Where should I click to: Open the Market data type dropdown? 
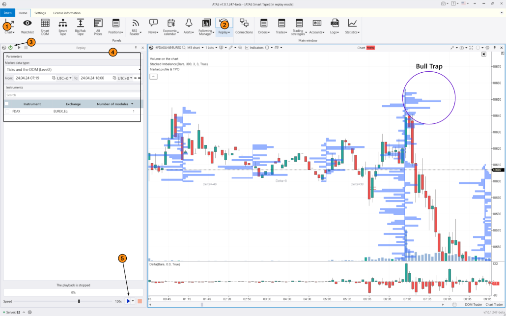point(71,69)
